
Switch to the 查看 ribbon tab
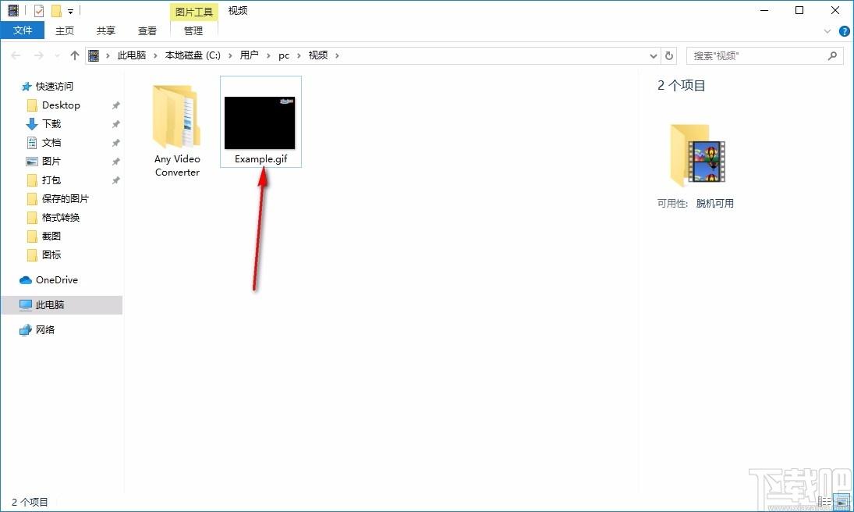[x=147, y=30]
